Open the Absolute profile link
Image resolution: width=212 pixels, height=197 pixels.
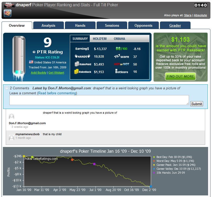(x=200, y=15)
